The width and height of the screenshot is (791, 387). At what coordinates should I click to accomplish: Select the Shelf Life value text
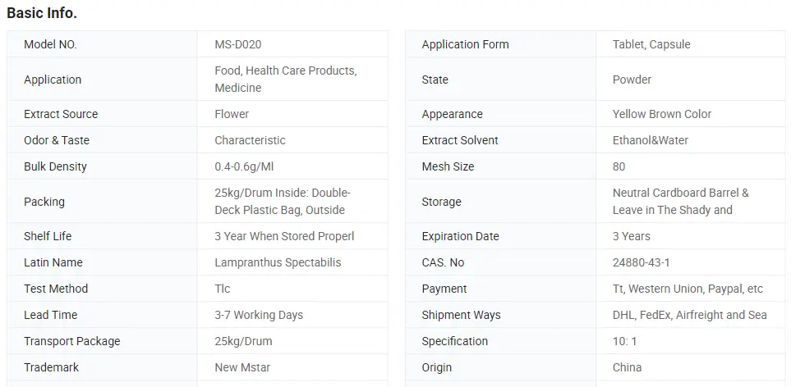(x=284, y=236)
